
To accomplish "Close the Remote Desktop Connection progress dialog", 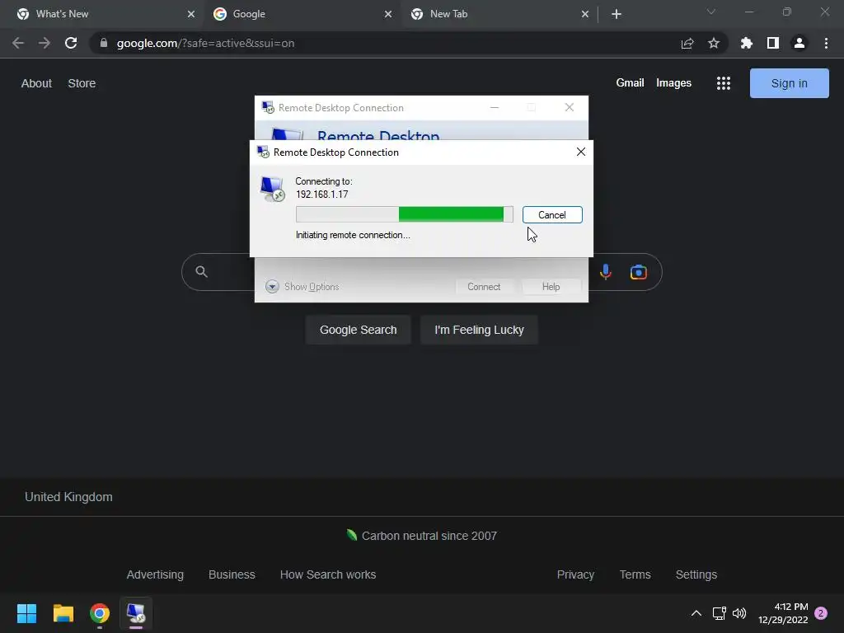I will point(581,152).
